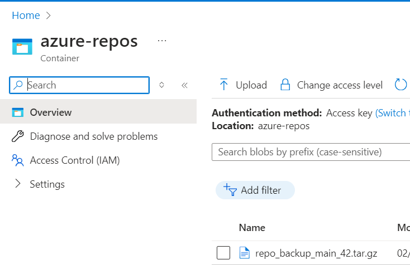Sort by the Name column header
This screenshot has height=265, width=410.
pyautogui.click(x=252, y=228)
